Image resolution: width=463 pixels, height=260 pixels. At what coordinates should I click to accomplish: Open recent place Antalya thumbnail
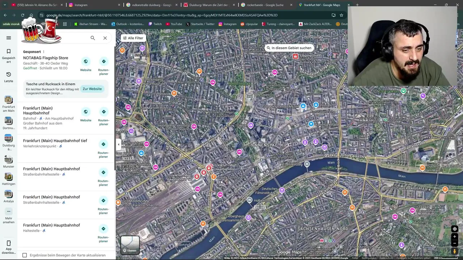click(8, 194)
